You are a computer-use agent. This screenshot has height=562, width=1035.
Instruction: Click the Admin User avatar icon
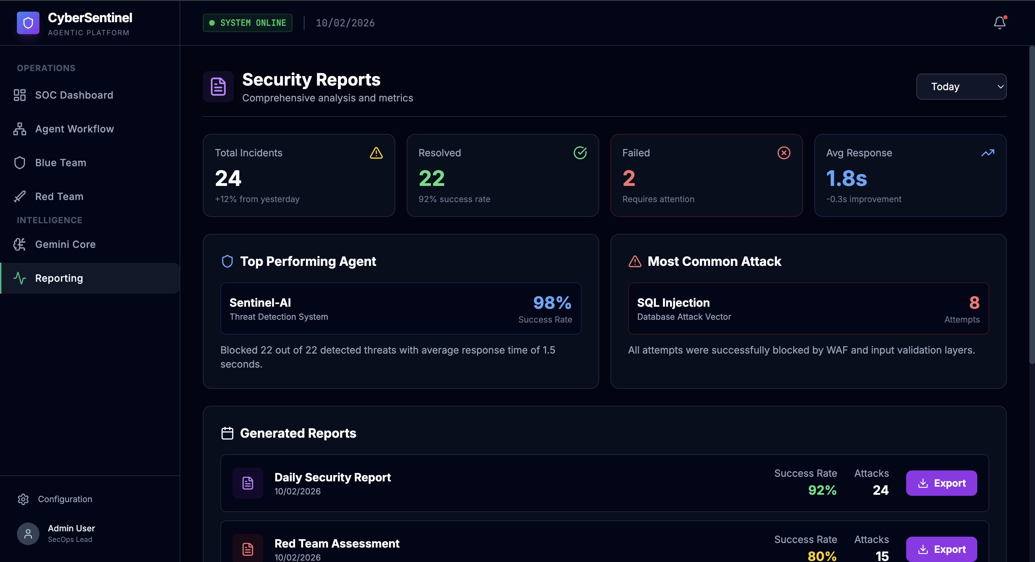coord(28,533)
